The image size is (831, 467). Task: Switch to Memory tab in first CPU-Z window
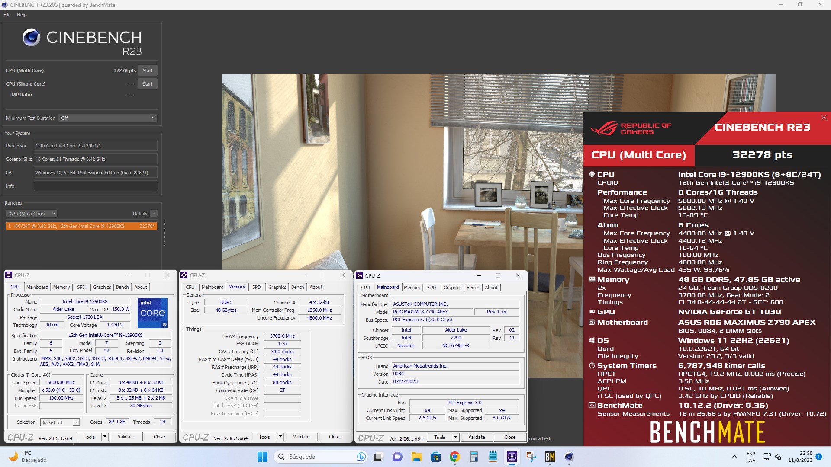61,287
